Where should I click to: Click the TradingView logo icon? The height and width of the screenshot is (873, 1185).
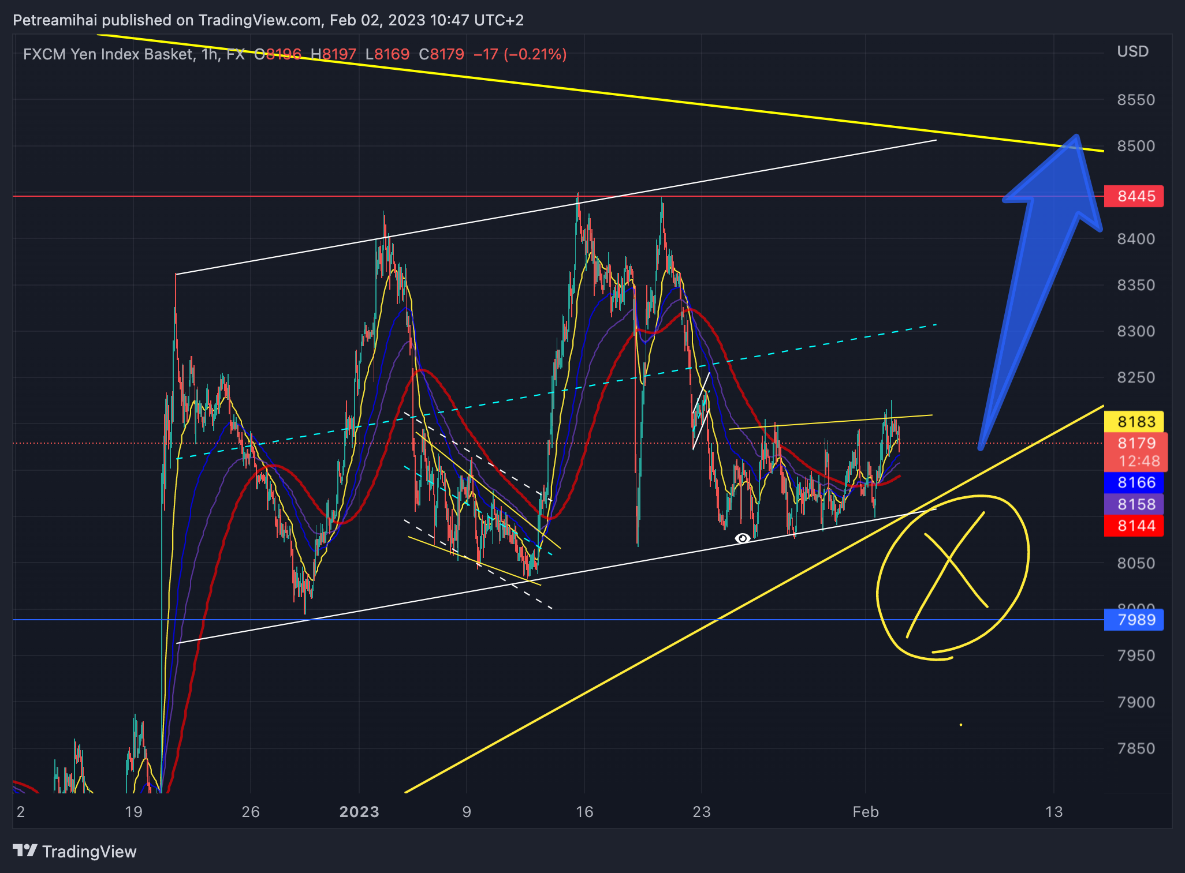25,851
